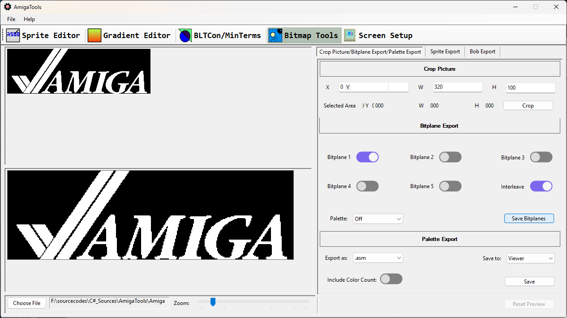Turn off the Interleave switch
Viewport: 567px width, 318px height.
click(541, 186)
